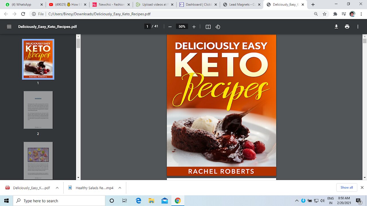
Task: Switch to the YouTube (49025) tab
Action: (x=67, y=5)
